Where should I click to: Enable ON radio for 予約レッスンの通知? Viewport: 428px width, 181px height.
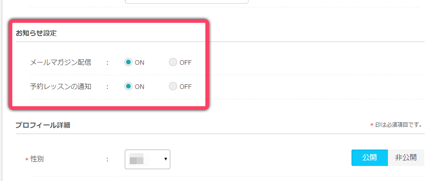[x=128, y=87]
